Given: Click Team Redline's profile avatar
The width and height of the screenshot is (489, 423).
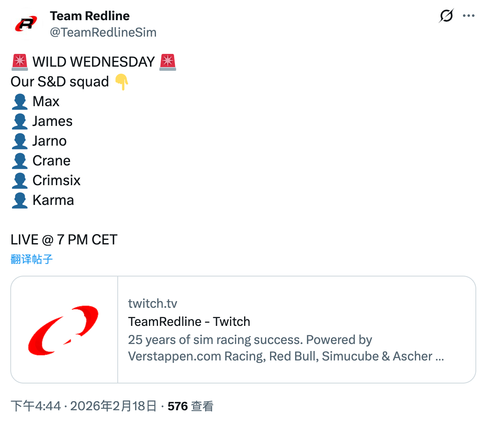Looking at the screenshot, I should tap(26, 24).
